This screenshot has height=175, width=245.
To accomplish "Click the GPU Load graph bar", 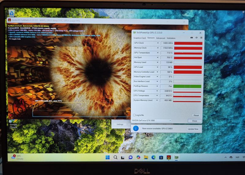I will 188,67.
